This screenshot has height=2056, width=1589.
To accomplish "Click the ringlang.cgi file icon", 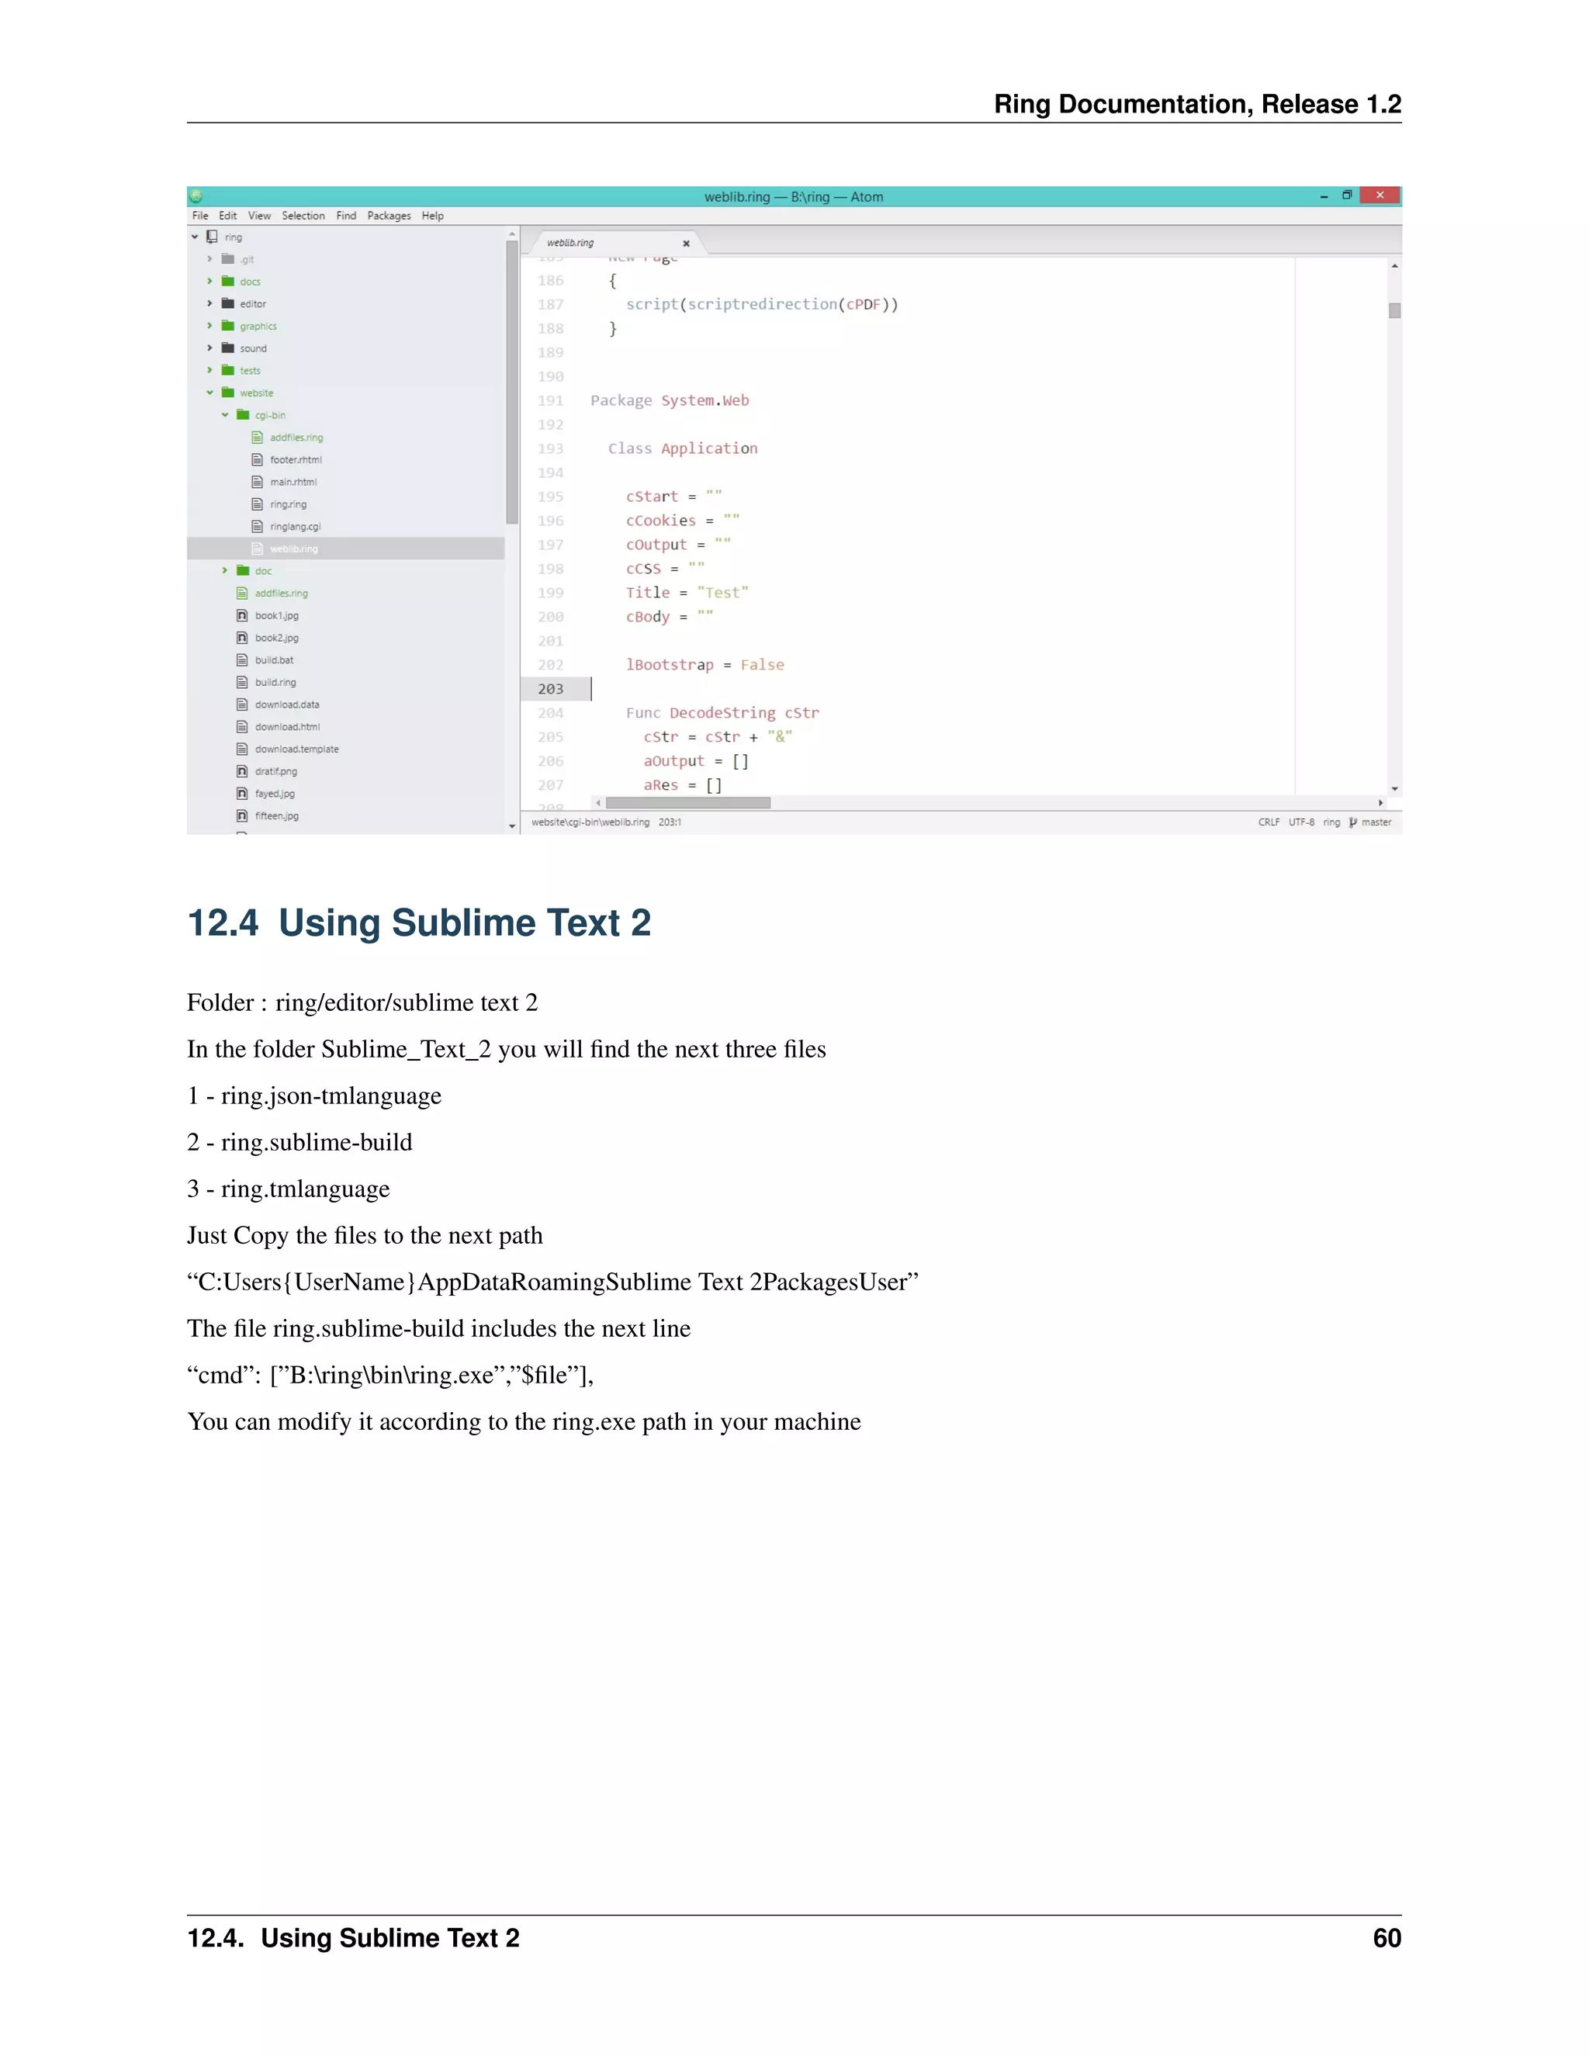I will click(257, 526).
